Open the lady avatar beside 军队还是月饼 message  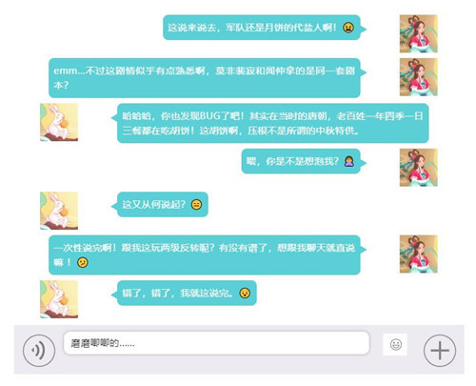coord(419,33)
